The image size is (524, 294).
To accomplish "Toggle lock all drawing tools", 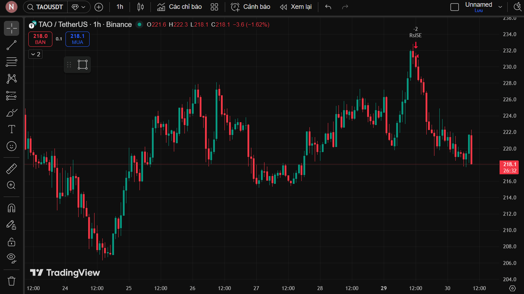I will click(x=11, y=242).
